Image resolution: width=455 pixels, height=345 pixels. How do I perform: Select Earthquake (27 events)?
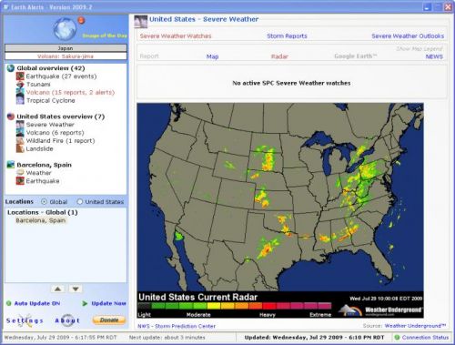(x=61, y=76)
